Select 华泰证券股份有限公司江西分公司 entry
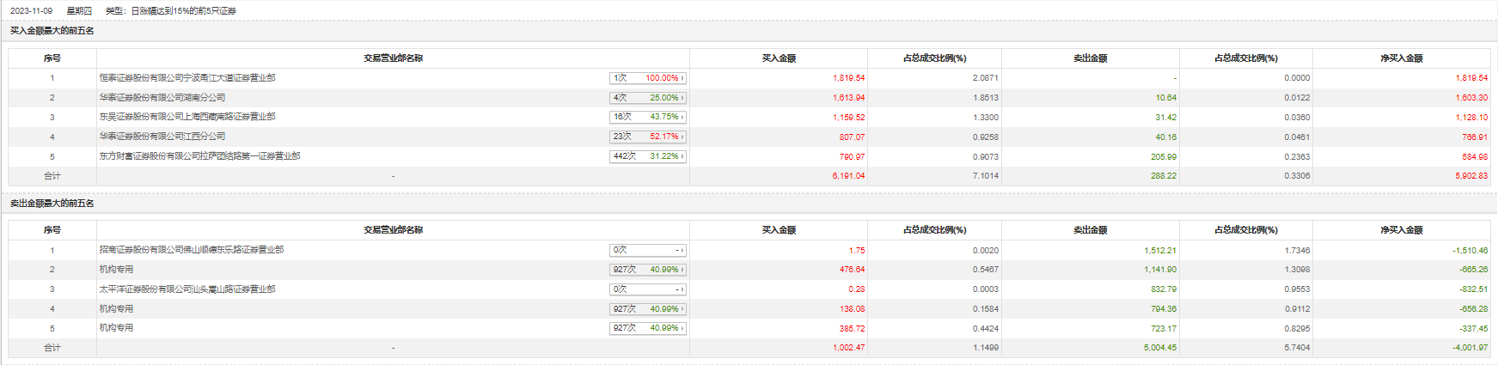 tap(162, 137)
